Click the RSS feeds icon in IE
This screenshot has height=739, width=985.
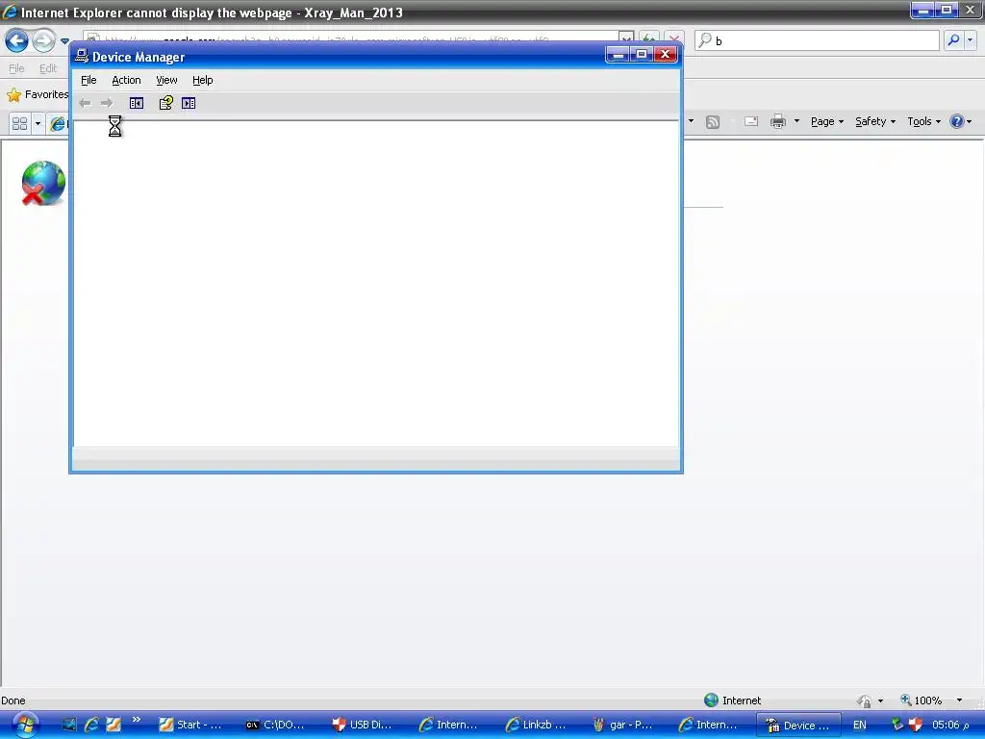[x=713, y=122]
